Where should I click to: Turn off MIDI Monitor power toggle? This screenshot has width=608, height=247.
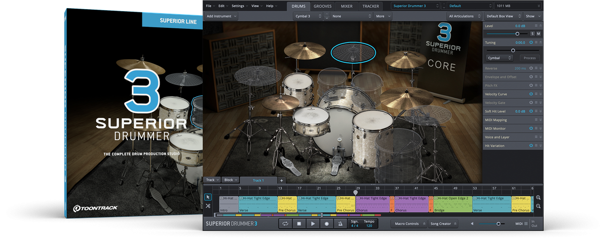pyautogui.click(x=531, y=129)
